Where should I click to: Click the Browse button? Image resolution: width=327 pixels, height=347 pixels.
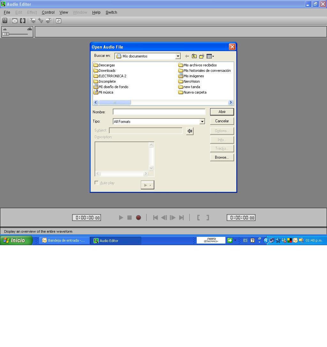pyautogui.click(x=222, y=157)
